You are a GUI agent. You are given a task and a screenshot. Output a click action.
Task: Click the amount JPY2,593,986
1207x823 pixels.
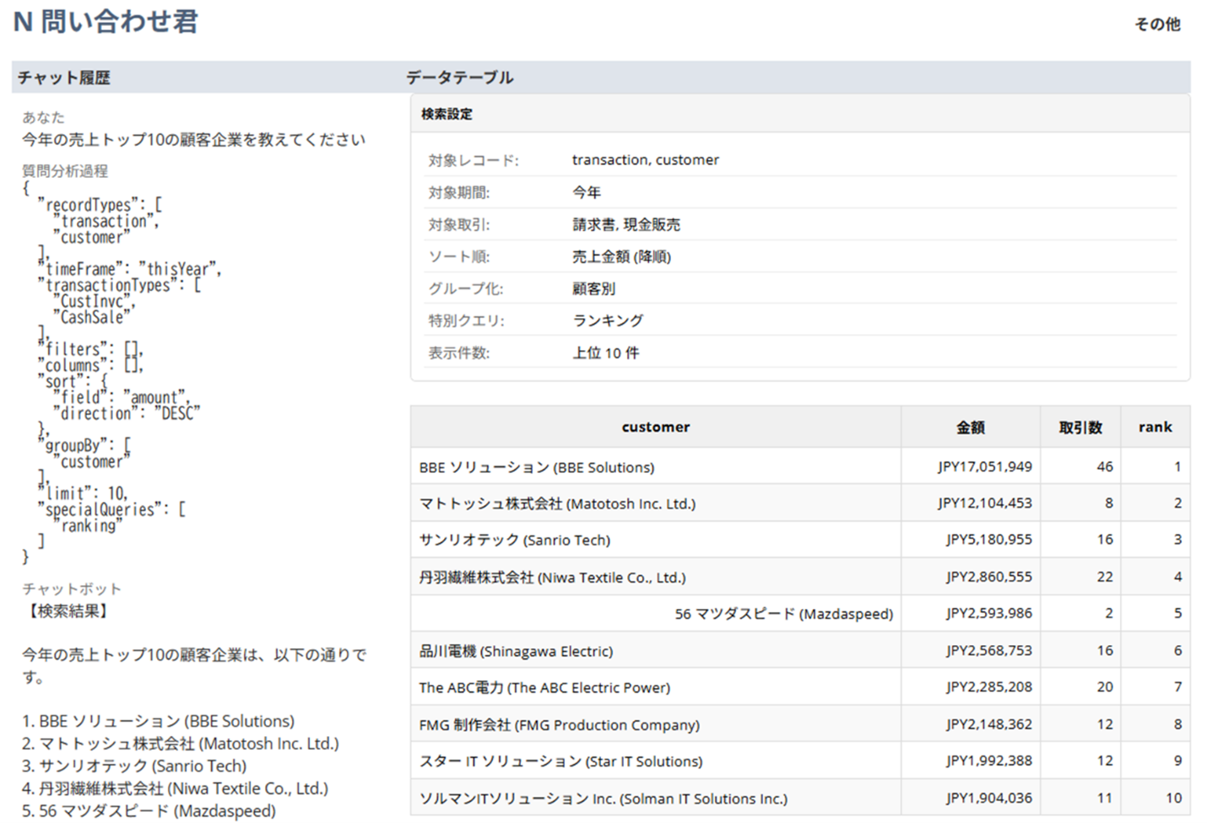click(x=988, y=614)
